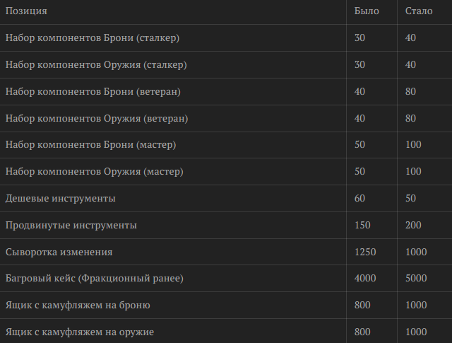Image resolution: width=452 pixels, height=343 pixels.
Task: Click the old price value 150
Action: tap(363, 226)
